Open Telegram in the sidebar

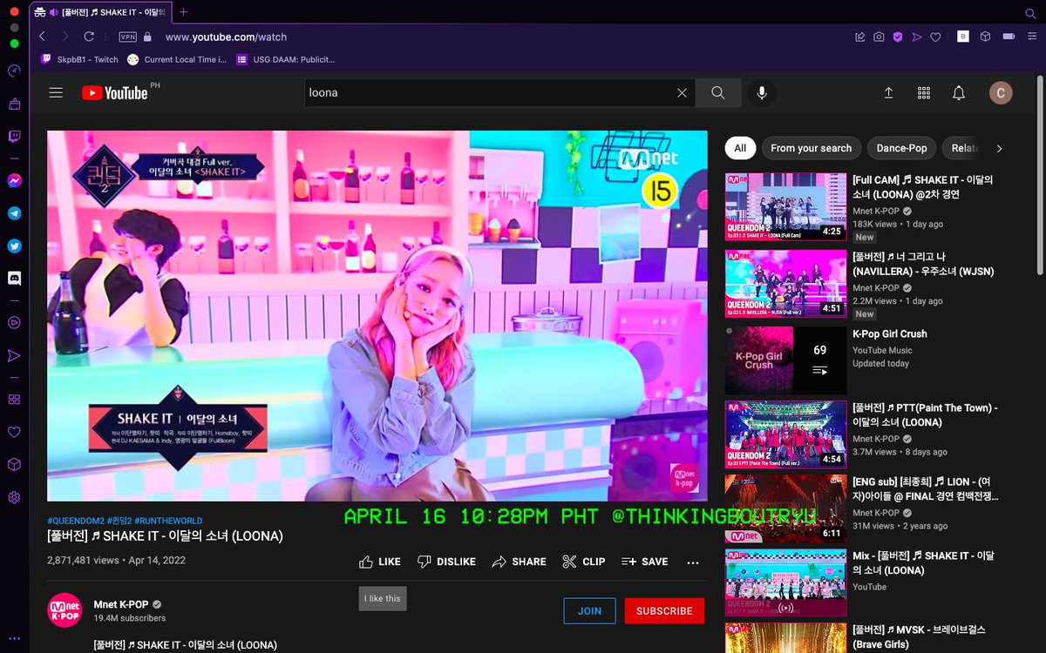[x=14, y=213]
